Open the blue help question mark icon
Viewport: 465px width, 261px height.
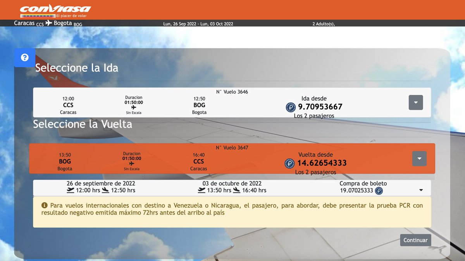[x=24, y=57]
